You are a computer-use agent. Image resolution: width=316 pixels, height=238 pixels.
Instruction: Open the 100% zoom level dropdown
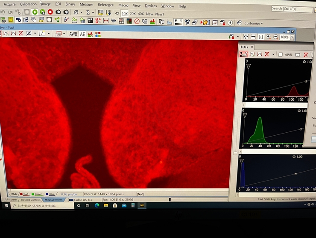click(x=292, y=37)
